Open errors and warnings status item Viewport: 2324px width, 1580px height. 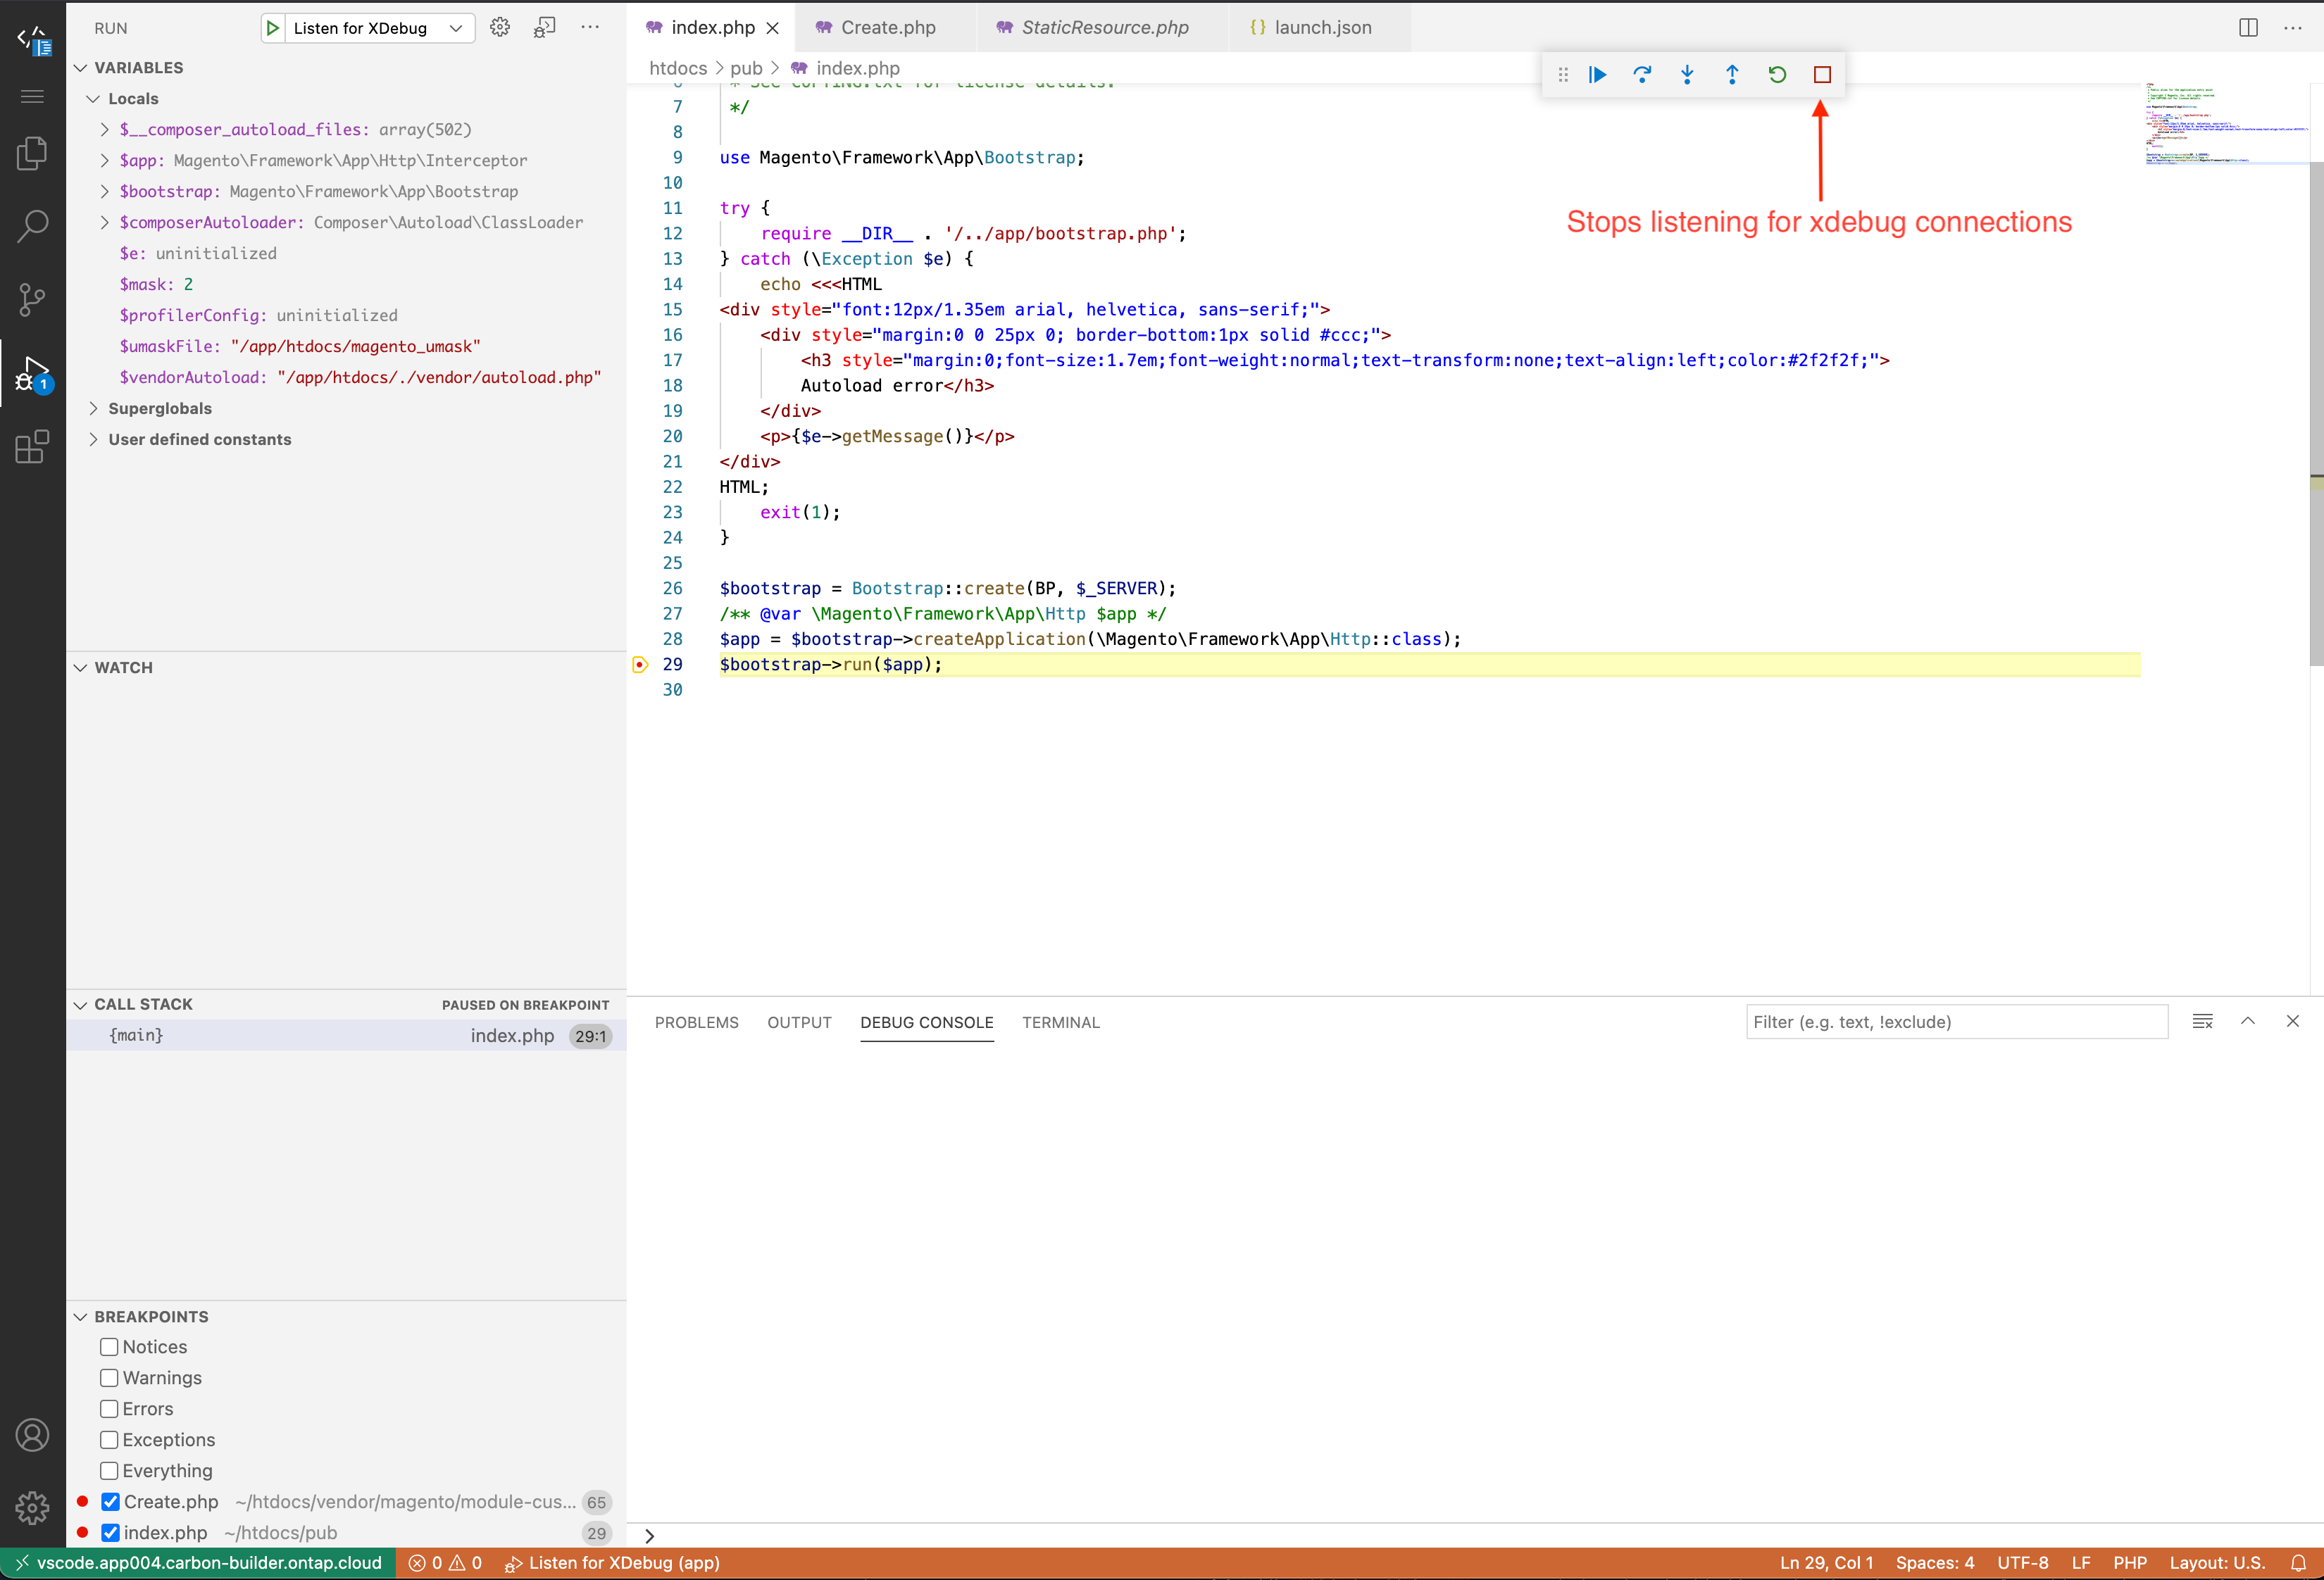[x=445, y=1563]
